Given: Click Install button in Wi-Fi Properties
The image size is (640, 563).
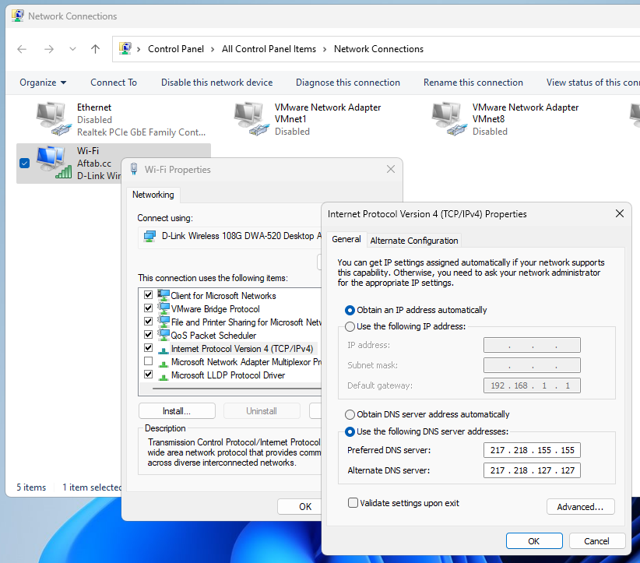Looking at the screenshot, I should point(177,411).
